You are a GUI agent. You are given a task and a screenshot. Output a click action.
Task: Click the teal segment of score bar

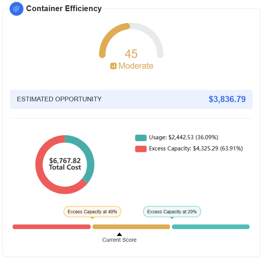[211, 227]
